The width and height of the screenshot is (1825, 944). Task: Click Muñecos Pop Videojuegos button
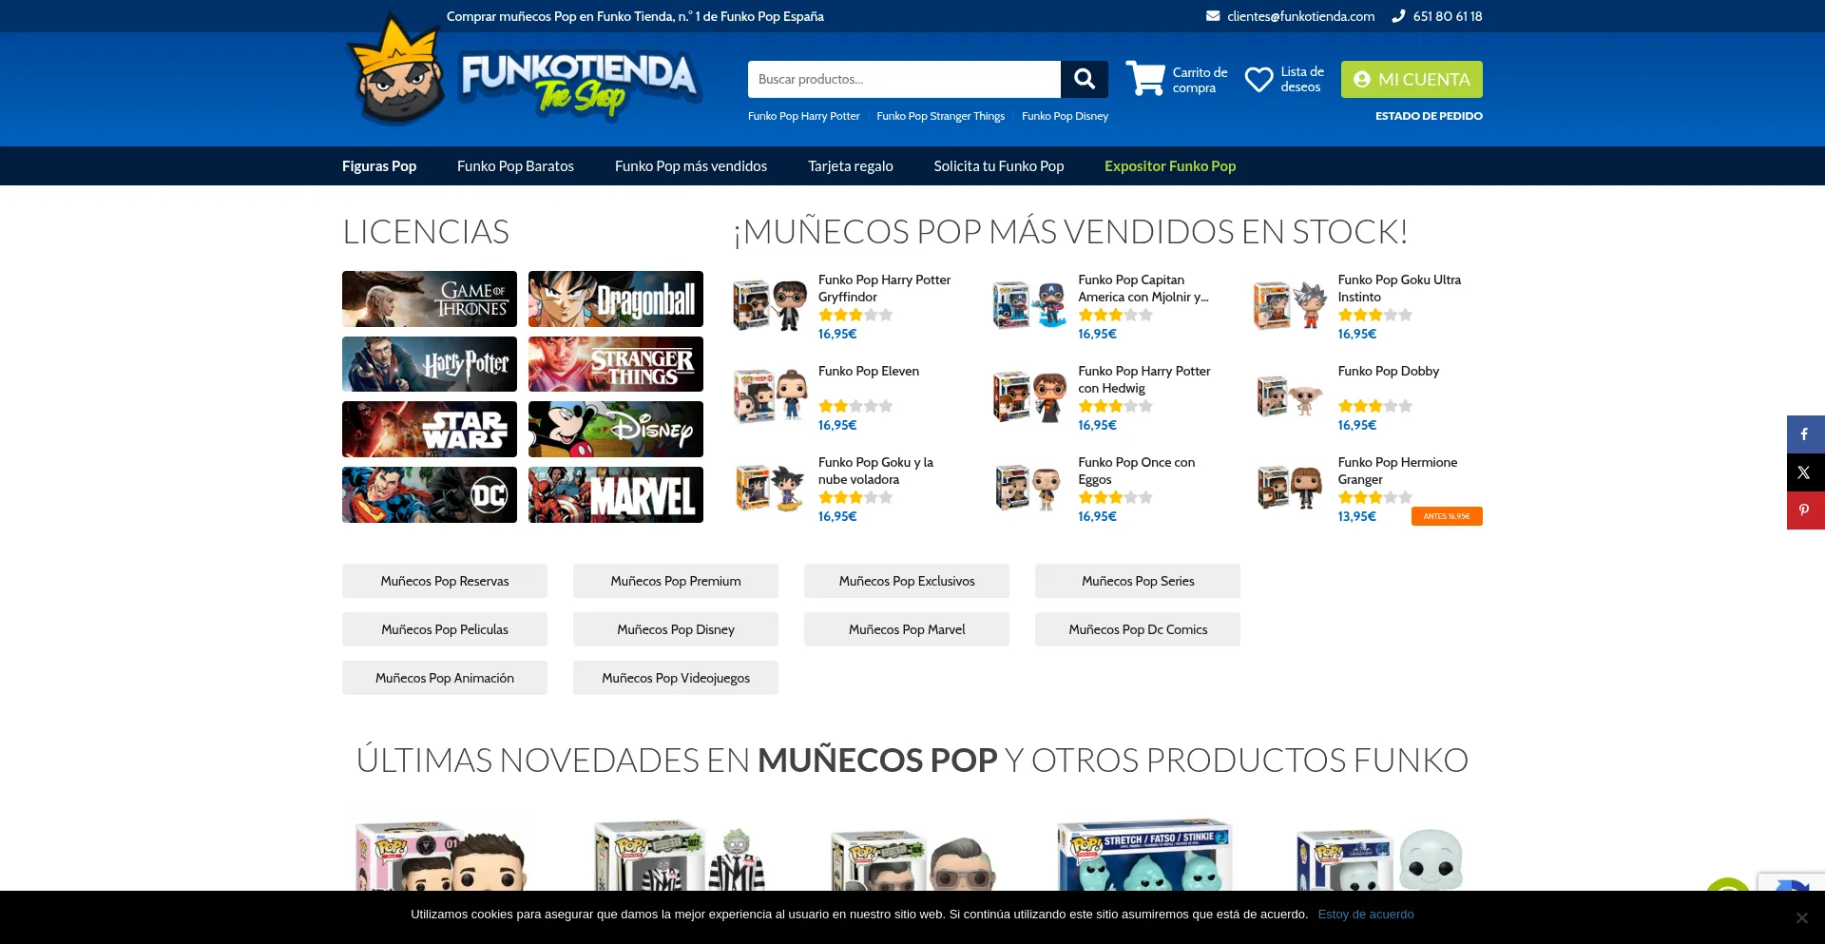click(676, 678)
